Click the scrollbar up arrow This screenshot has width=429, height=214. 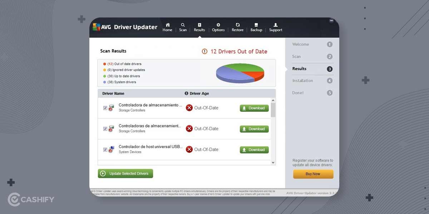pyautogui.click(x=273, y=100)
